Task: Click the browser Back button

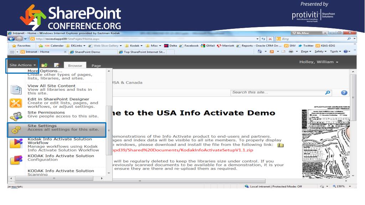Action: 11,39
